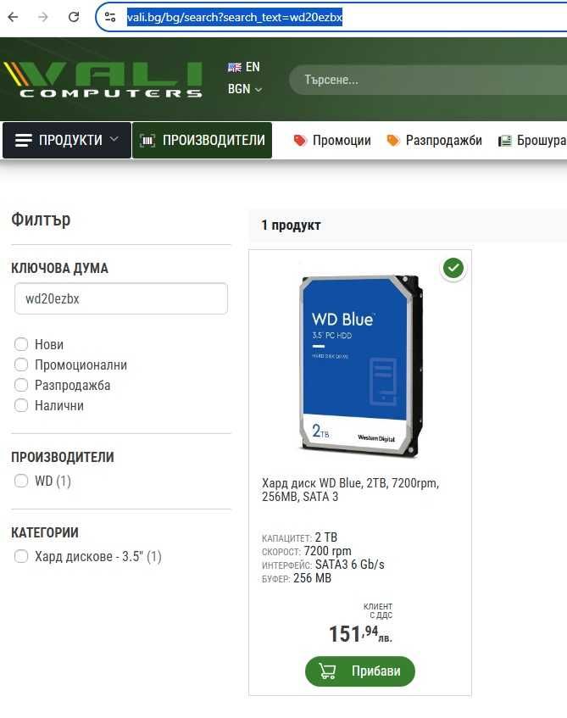The height and width of the screenshot is (718, 567).
Task: Click the EN flag icon
Action: pos(235,67)
